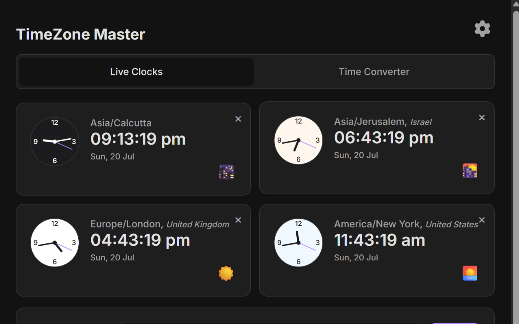The image size is (519, 324).
Task: Click the TimeZone Master heading
Action: [x=80, y=34]
